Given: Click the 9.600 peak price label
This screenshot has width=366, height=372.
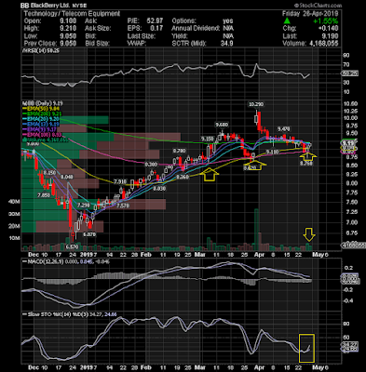Looking at the screenshot, I should [x=222, y=125].
